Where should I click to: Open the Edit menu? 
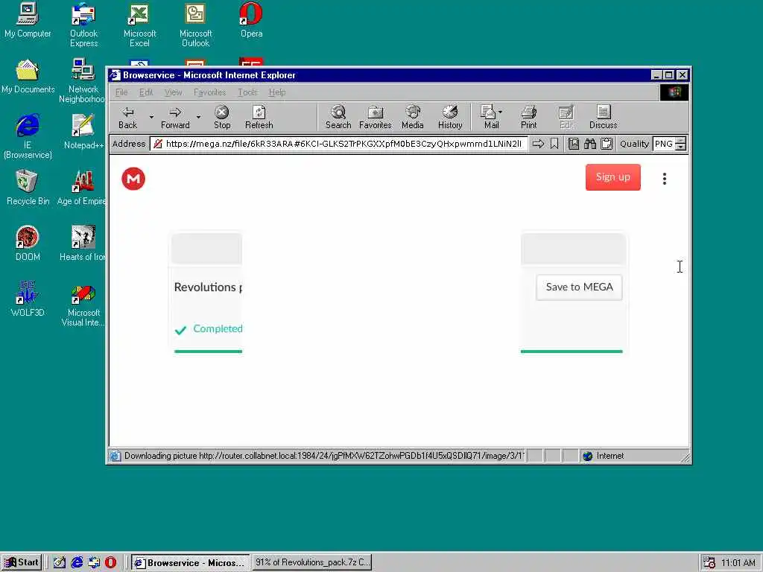[x=146, y=92]
